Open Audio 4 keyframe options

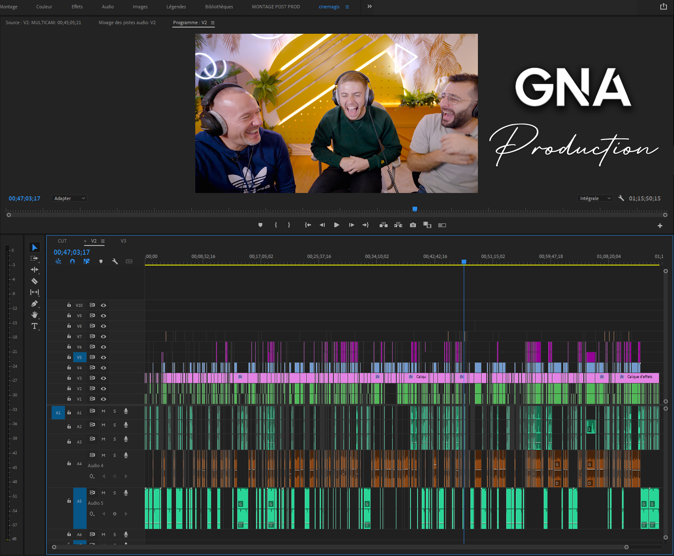pyautogui.click(x=92, y=476)
